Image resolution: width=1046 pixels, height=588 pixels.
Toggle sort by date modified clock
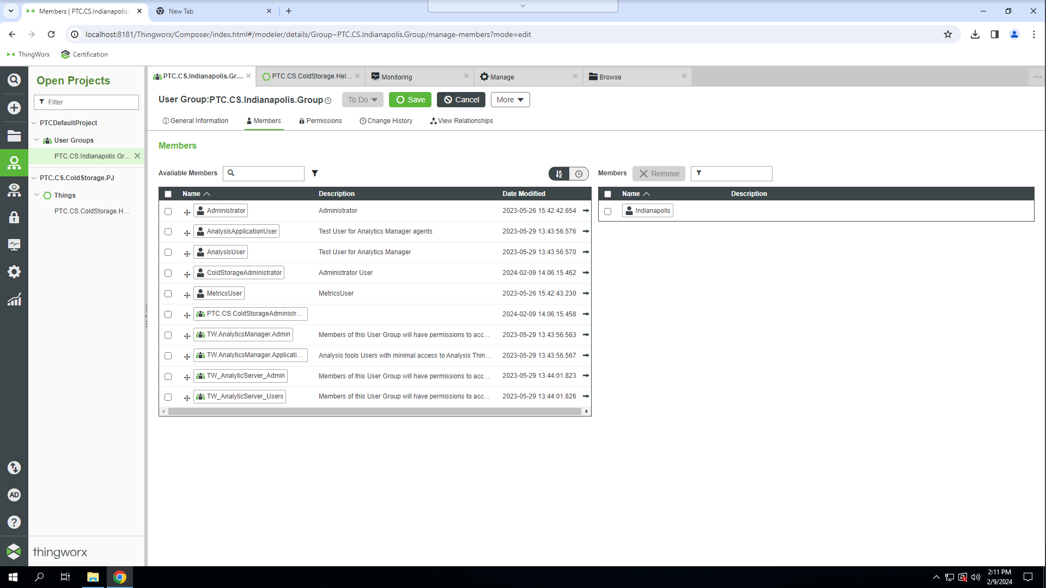(579, 174)
